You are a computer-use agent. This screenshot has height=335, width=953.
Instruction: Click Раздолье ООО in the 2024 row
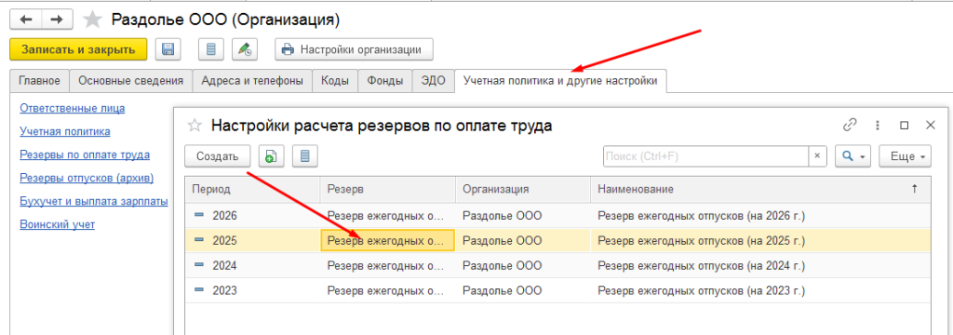tap(502, 266)
